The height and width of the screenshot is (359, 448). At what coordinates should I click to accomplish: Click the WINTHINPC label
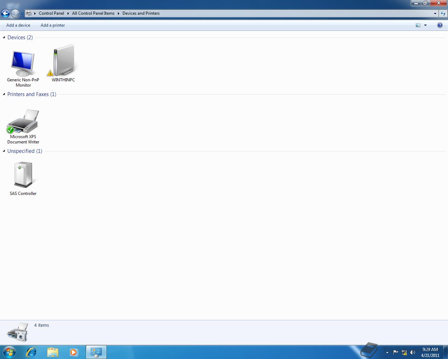(63, 80)
